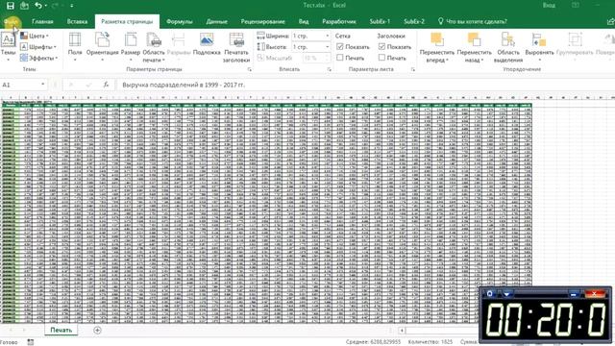
Task: Select the Печать sheet tab
Action: (61, 330)
